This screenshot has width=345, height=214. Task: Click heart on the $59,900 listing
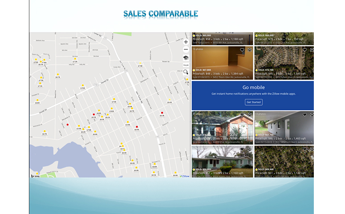pyautogui.click(x=242, y=149)
